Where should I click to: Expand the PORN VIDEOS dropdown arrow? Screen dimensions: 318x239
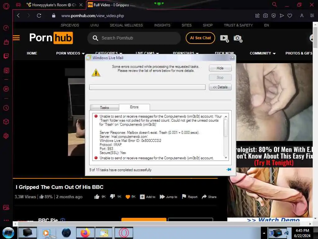point(83,54)
